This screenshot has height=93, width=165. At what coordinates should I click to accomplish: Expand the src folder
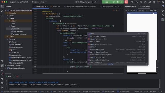[x=10, y=26]
